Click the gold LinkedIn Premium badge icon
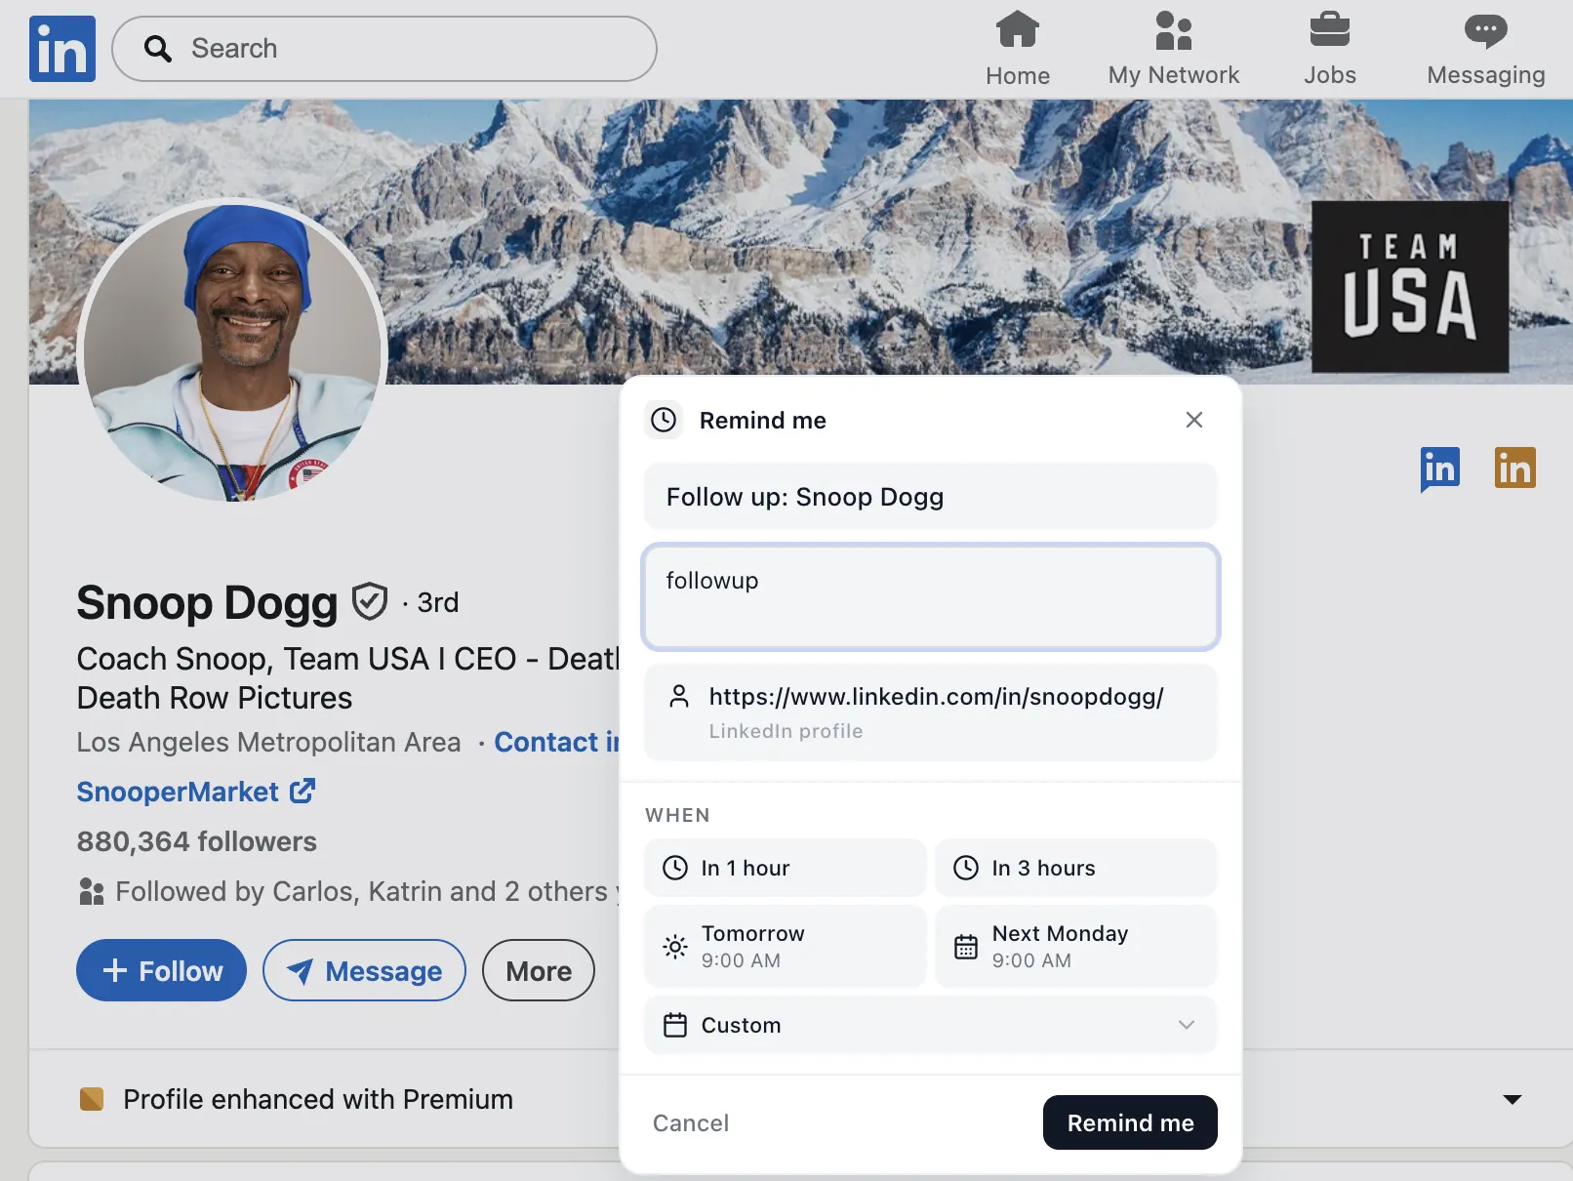Image resolution: width=1573 pixels, height=1181 pixels. (x=1515, y=468)
